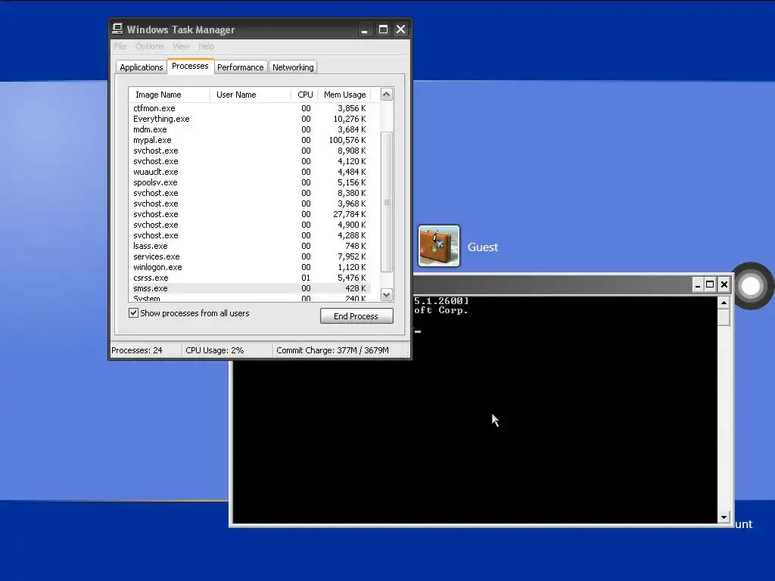
Task: Open the Options menu in Task Manager
Action: tap(149, 46)
